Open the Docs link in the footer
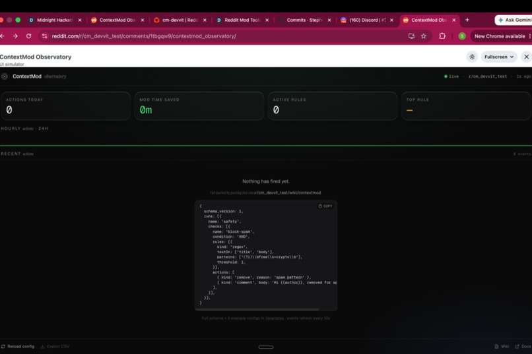This screenshot has height=354, width=532. coord(523,347)
